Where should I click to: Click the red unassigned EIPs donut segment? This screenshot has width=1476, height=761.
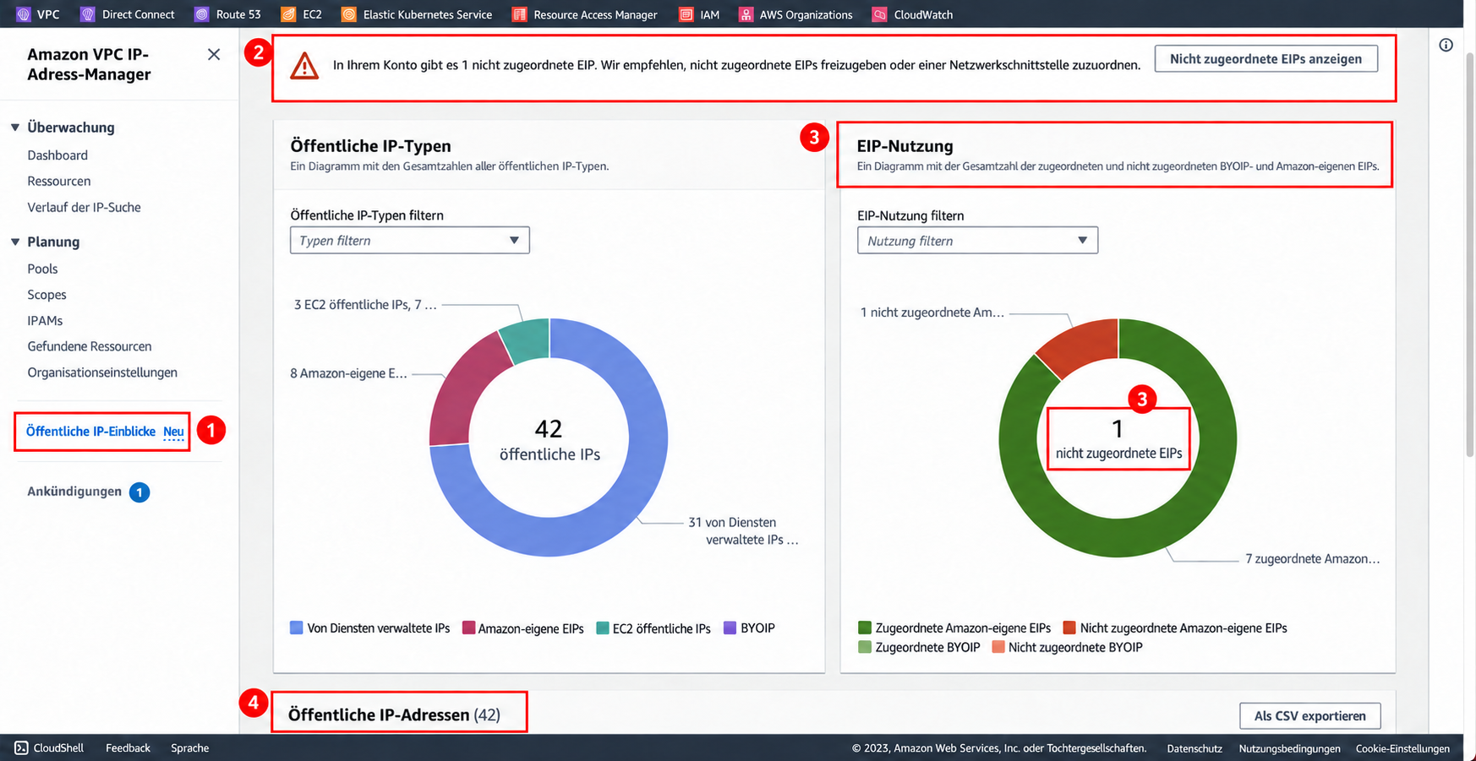tap(1082, 346)
